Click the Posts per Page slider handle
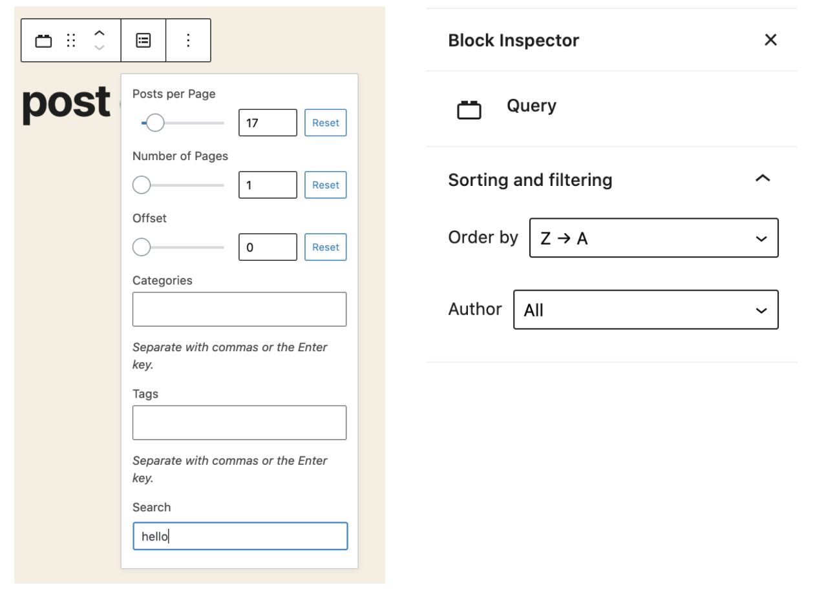Screen dimensions: 835x594 pyautogui.click(x=154, y=123)
